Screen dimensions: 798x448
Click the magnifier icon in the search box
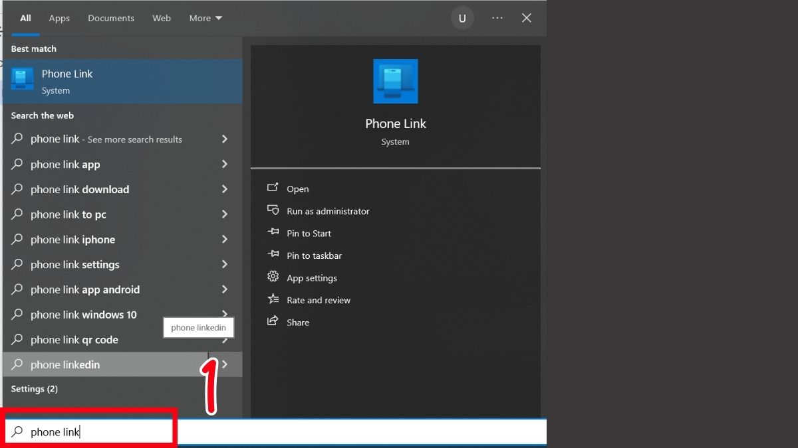pos(17,432)
